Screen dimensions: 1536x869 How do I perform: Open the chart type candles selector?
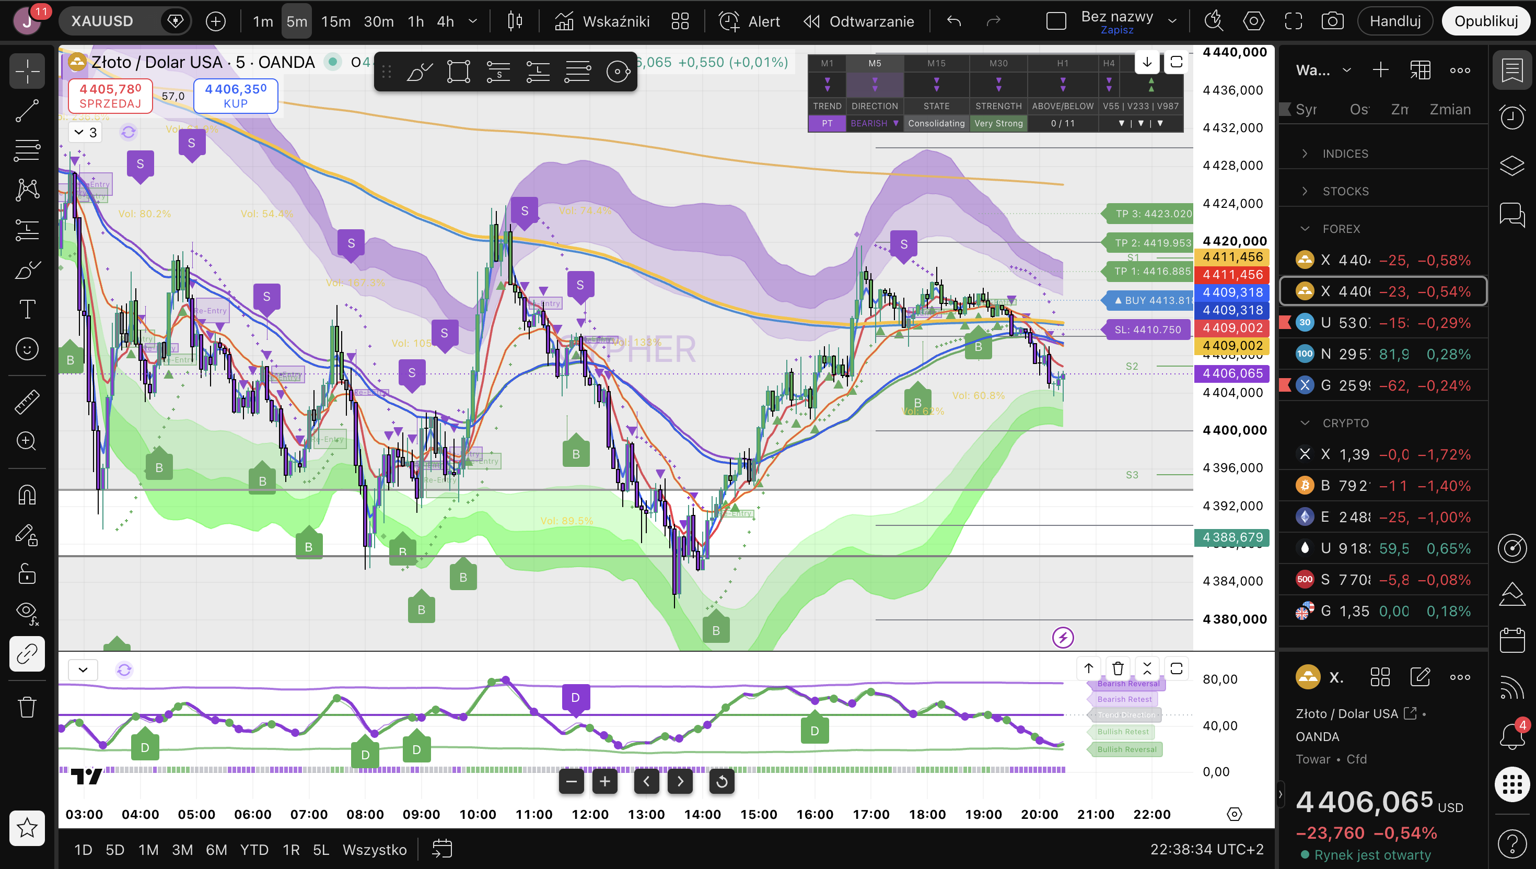515,21
